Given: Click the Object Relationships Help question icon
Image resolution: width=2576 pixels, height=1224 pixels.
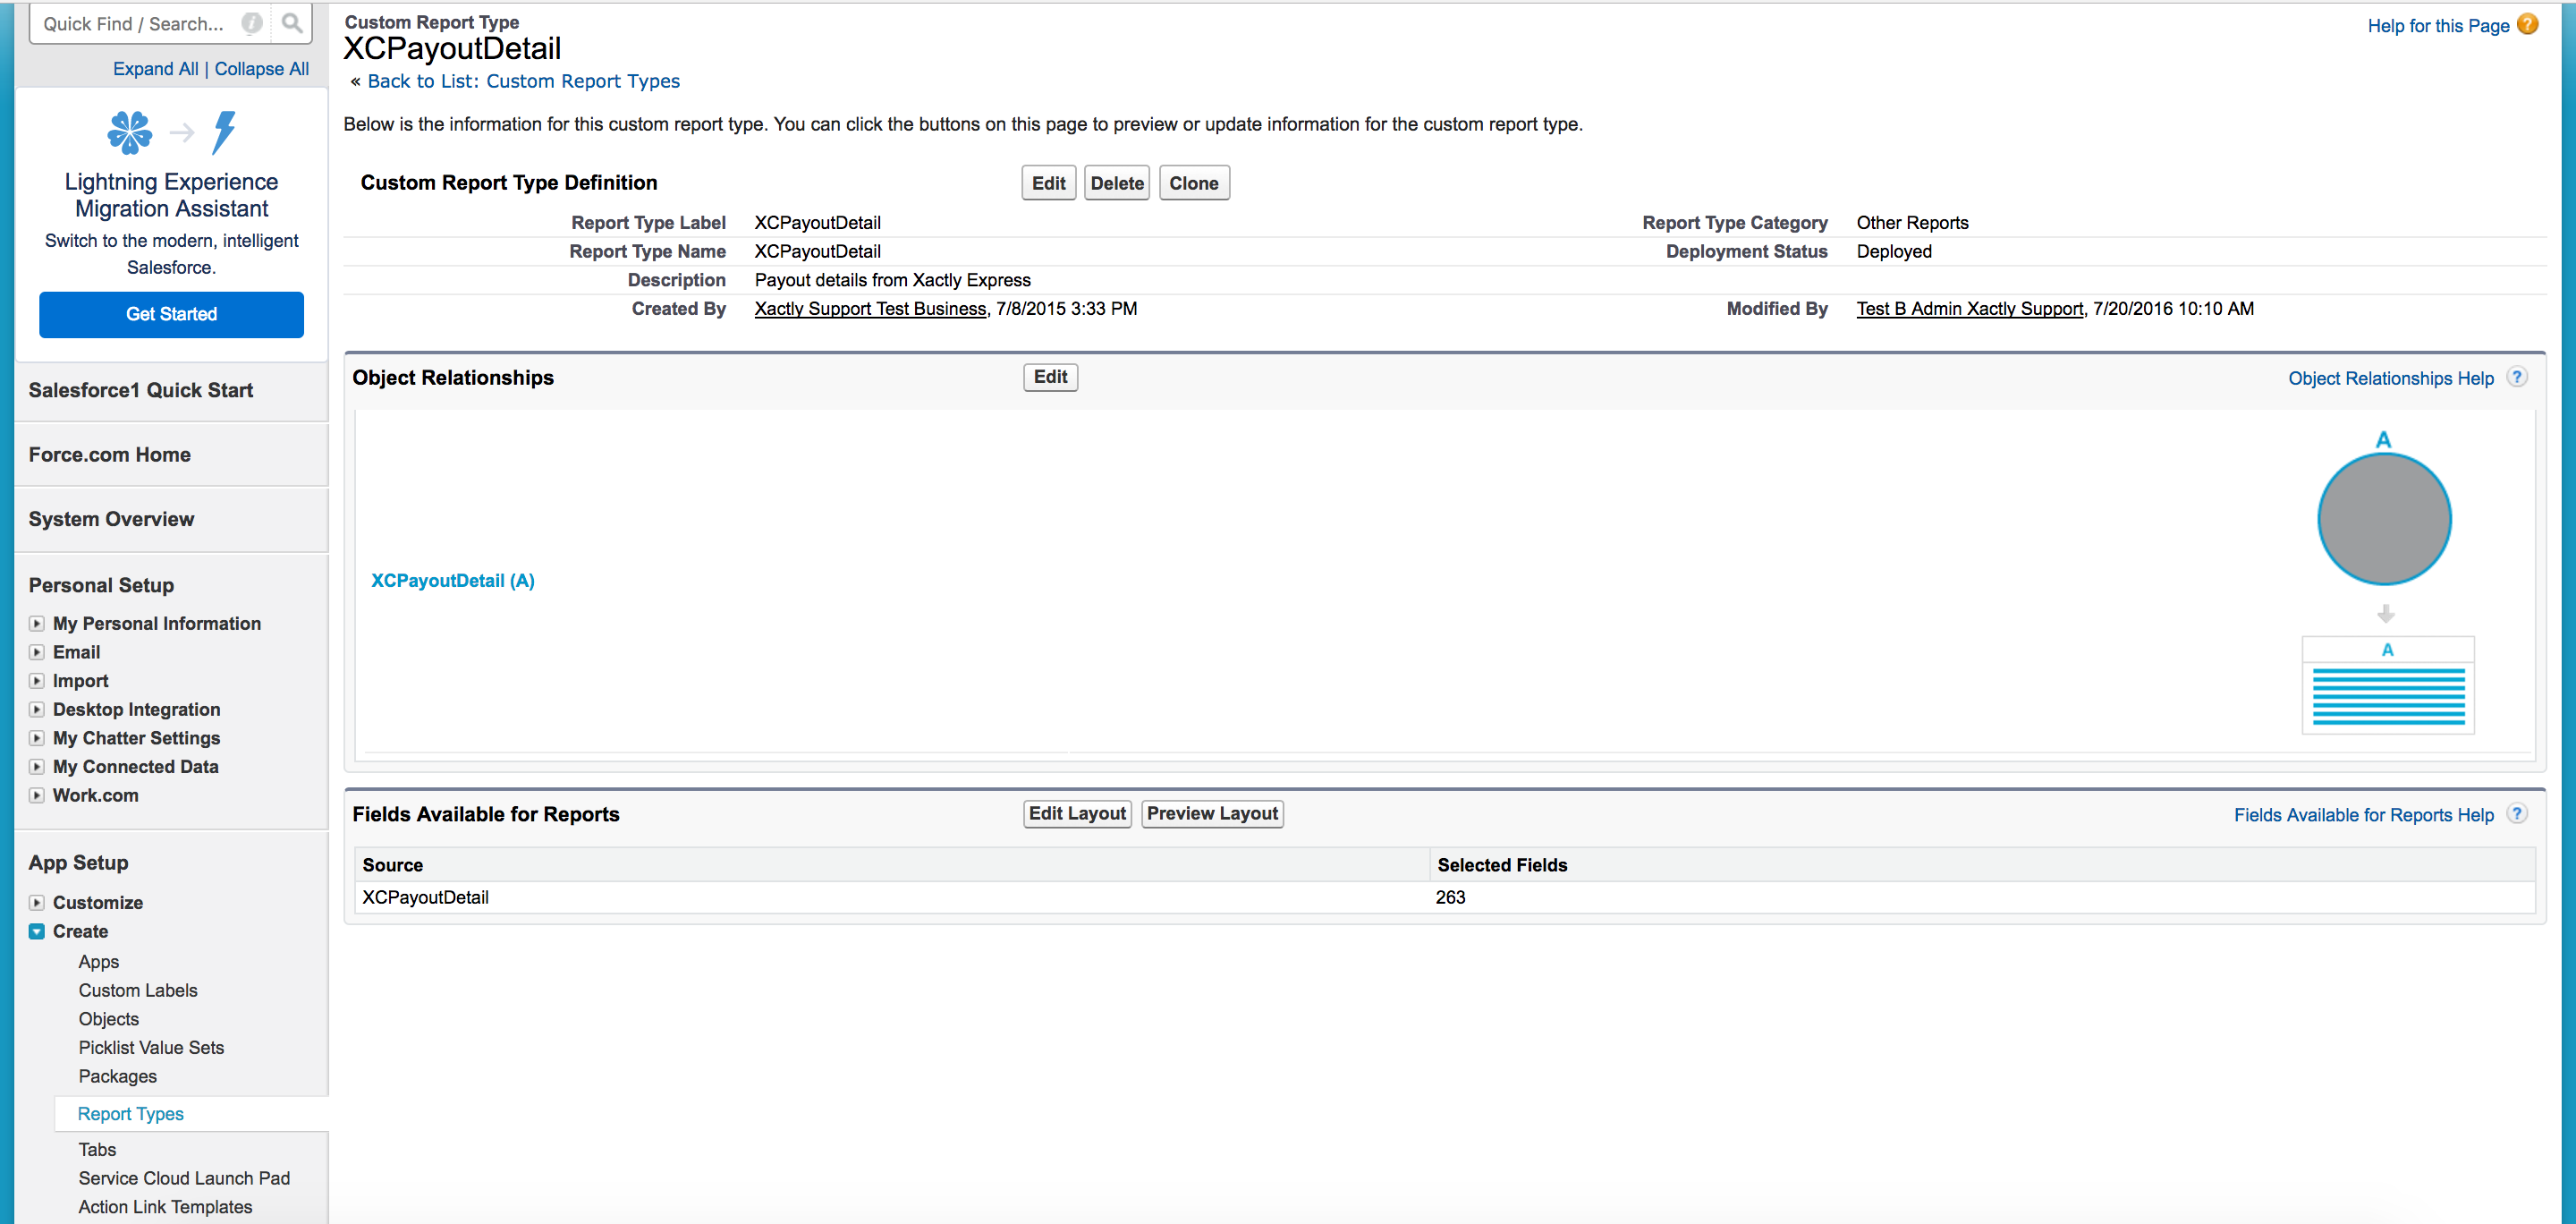Looking at the screenshot, I should [x=2517, y=377].
